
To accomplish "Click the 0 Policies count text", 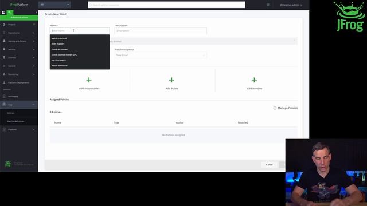I will (56, 112).
